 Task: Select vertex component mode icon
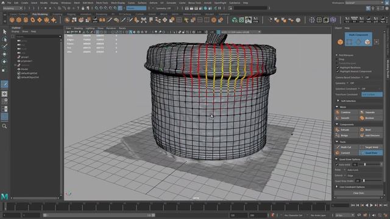[349, 42]
